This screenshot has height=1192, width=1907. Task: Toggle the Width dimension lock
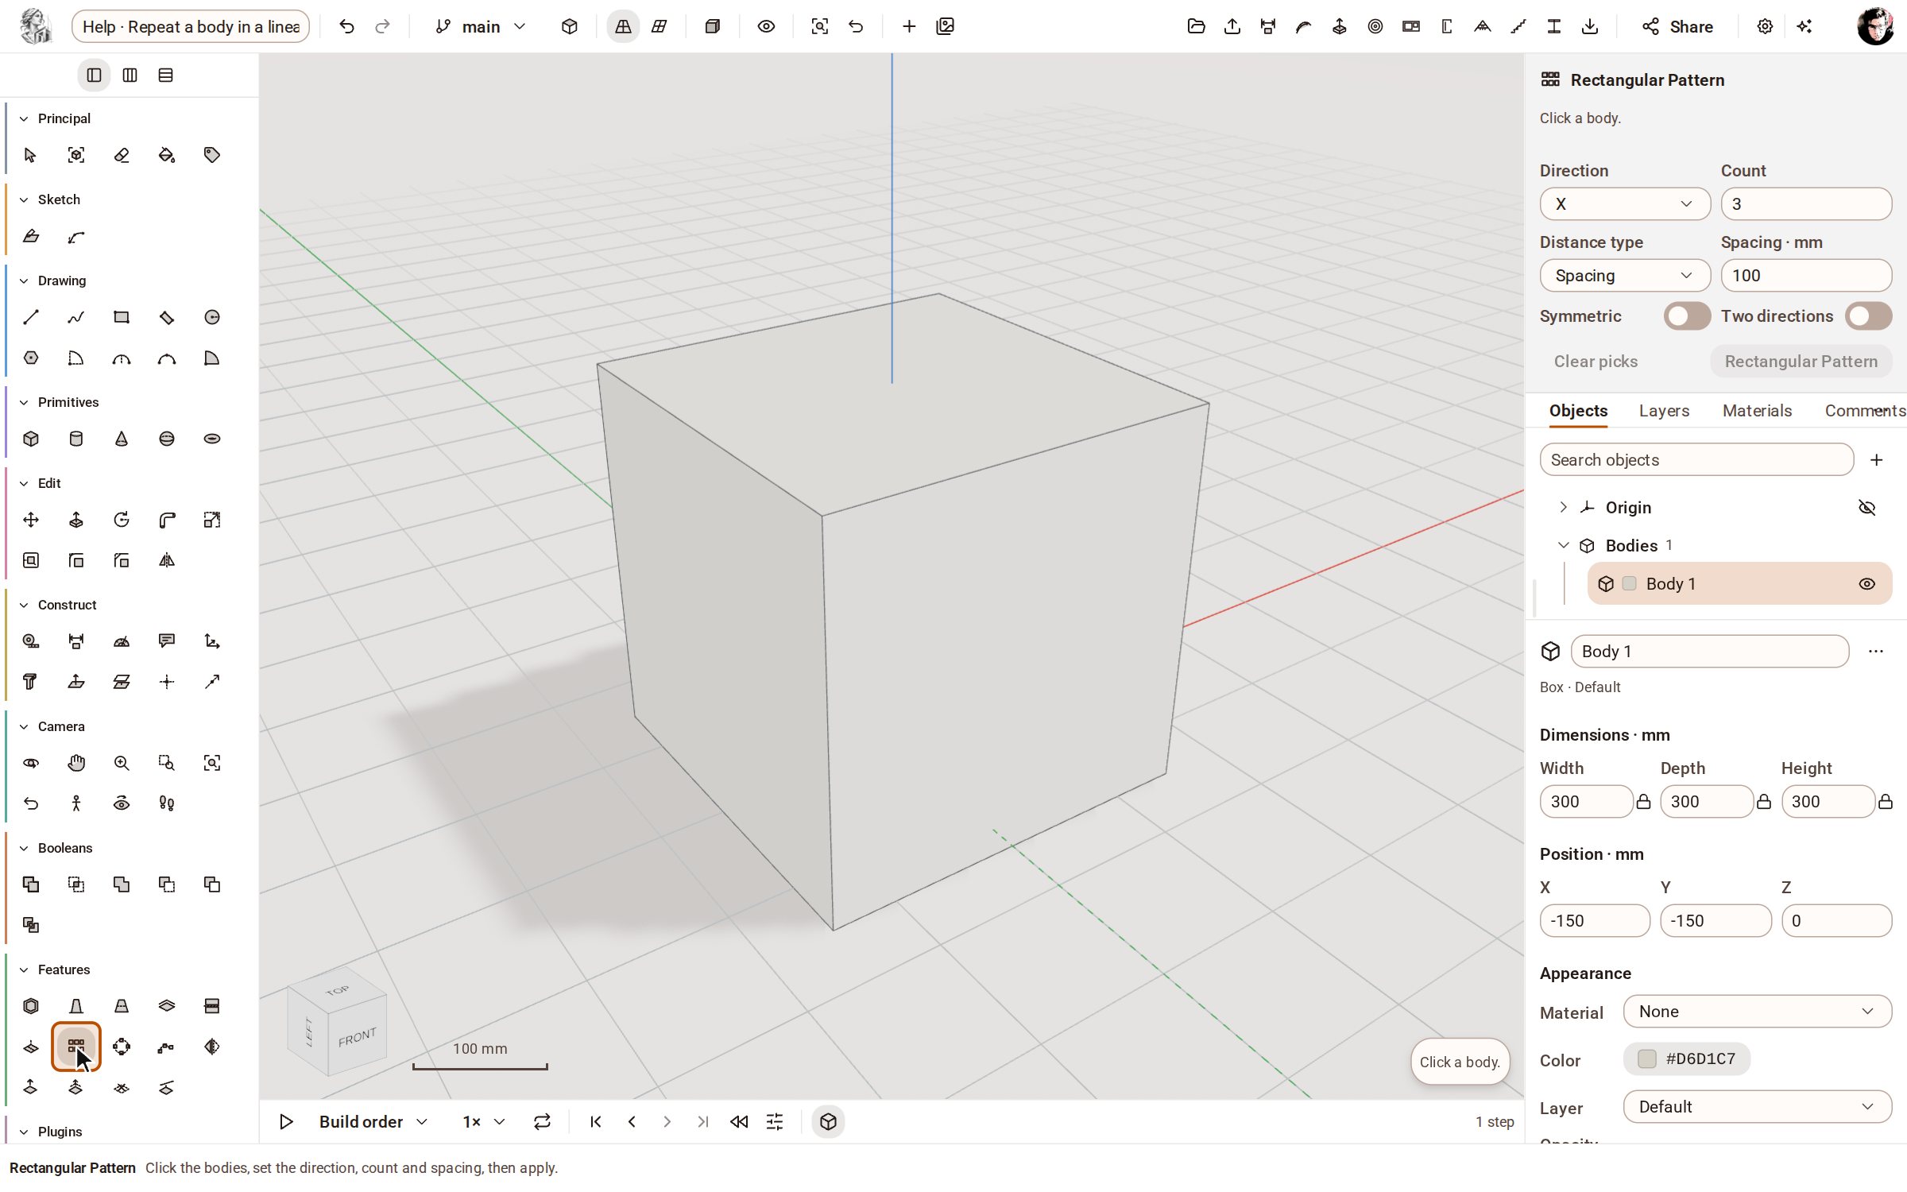[x=1643, y=802]
